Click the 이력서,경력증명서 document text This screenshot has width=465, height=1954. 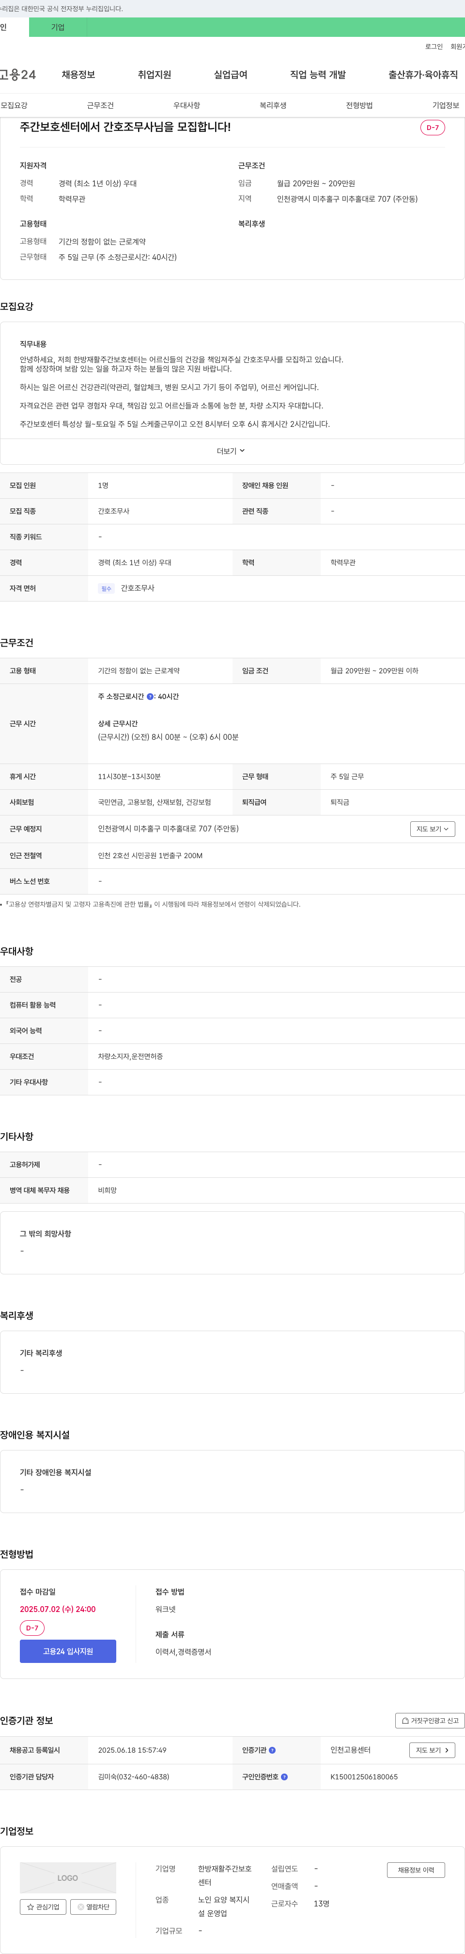click(183, 1651)
